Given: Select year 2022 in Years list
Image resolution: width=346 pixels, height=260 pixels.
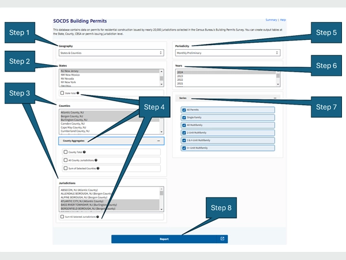Looking at the screenshot, I should [x=226, y=80].
